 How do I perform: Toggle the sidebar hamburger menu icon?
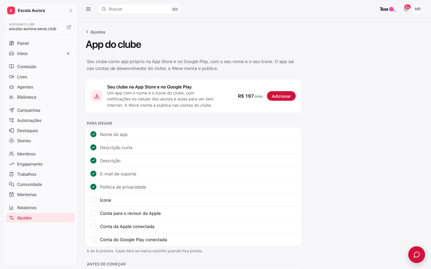tap(88, 9)
